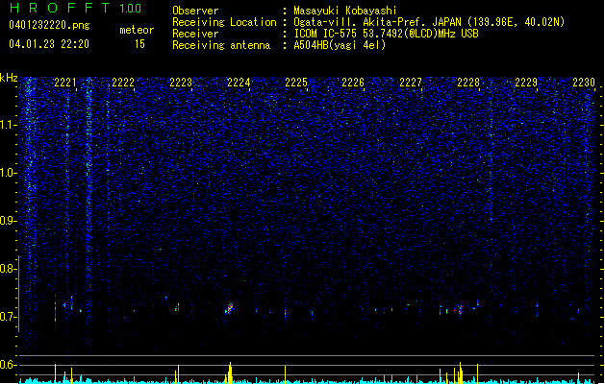Click antenna value A504HB(yagi 4el)
605x384 pixels.
340,45
